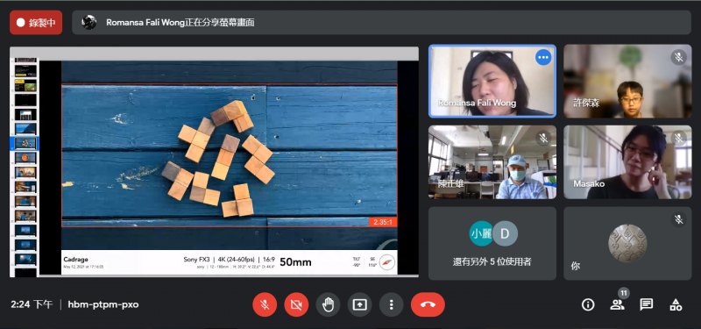The image size is (701, 329).
Task: Click the compass icon in shared slide
Action: coord(387,262)
